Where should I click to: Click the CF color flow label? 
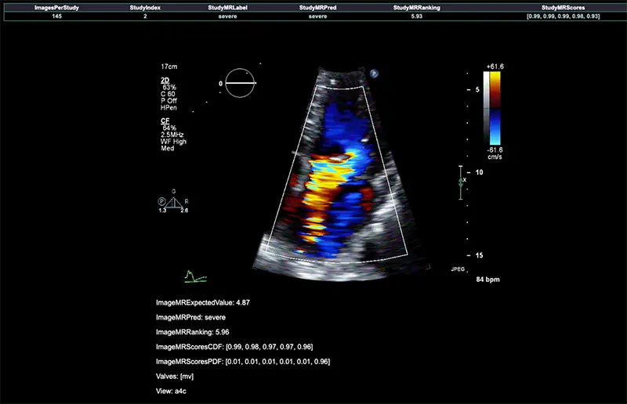[165, 121]
